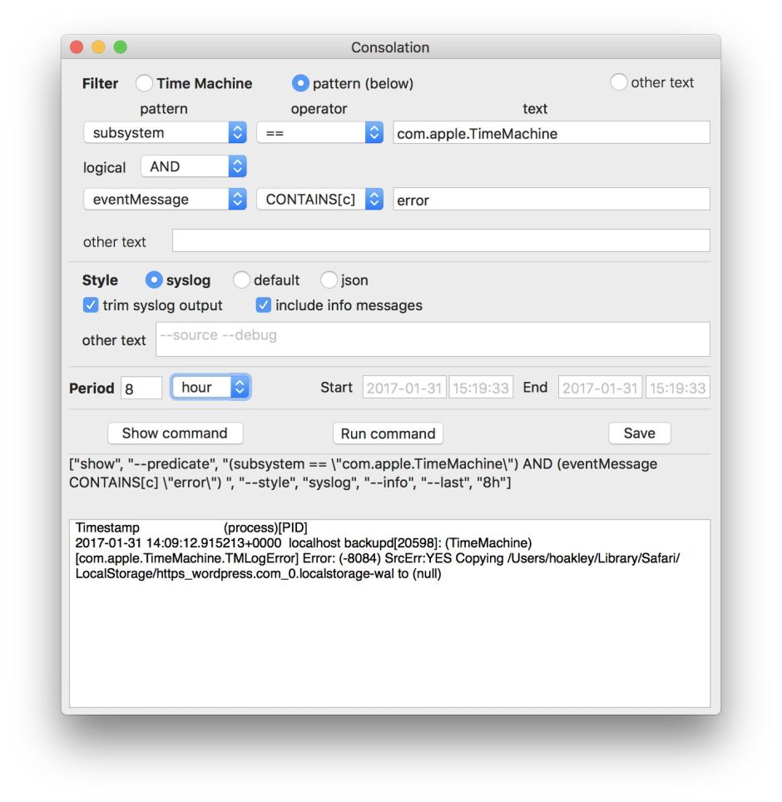Click the Show command button

(x=175, y=433)
